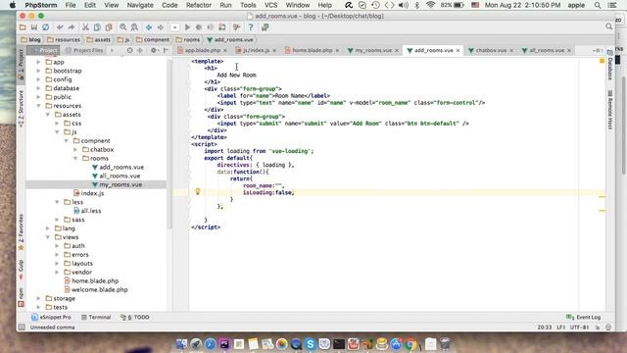Screen dimensions: 627x353
Task: Click the Settings tools toolbar icon
Action: (x=236, y=27)
